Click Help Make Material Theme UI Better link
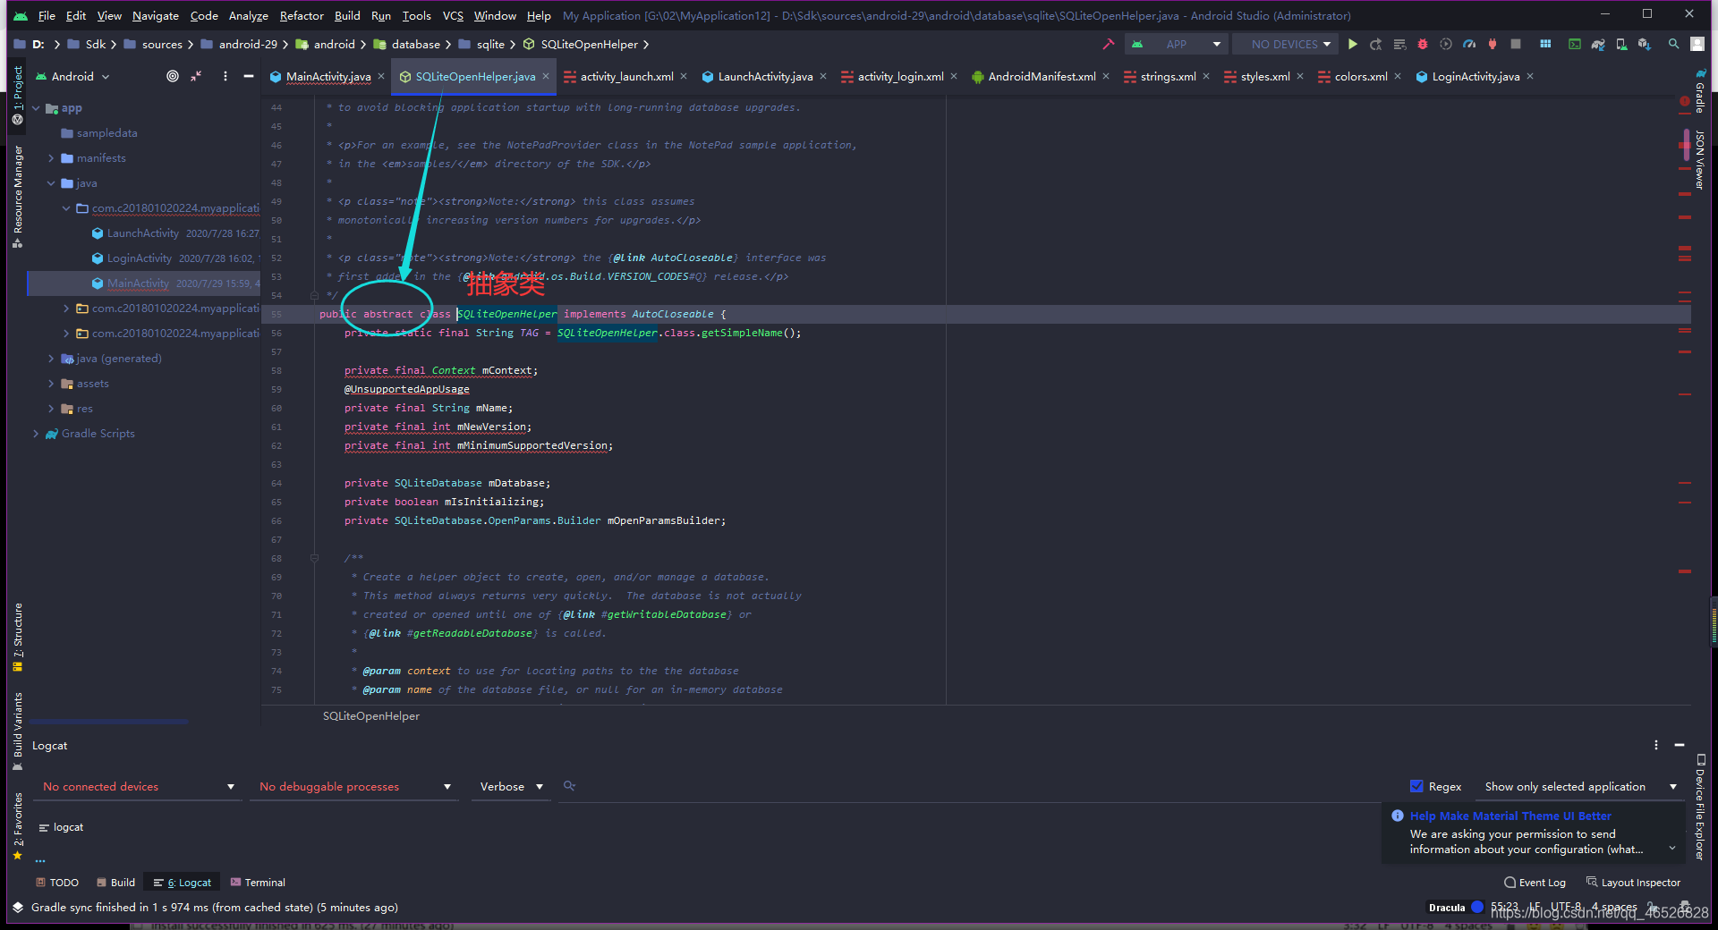 pyautogui.click(x=1510, y=816)
